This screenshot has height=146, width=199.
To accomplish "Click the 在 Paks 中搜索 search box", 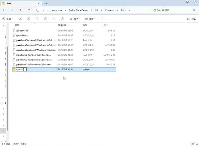I will [173, 10].
